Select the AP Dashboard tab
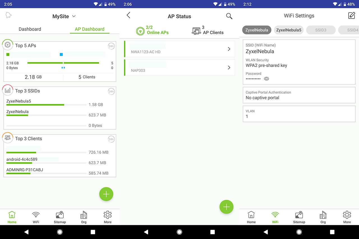This screenshot has width=359, height=239. tap(89, 29)
